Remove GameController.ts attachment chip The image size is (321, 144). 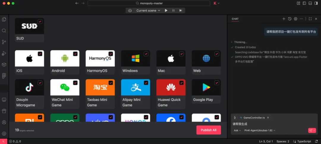tap(268, 118)
